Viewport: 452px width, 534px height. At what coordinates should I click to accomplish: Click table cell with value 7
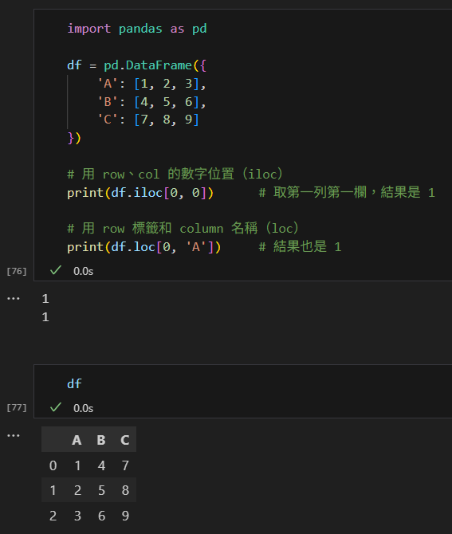click(125, 465)
